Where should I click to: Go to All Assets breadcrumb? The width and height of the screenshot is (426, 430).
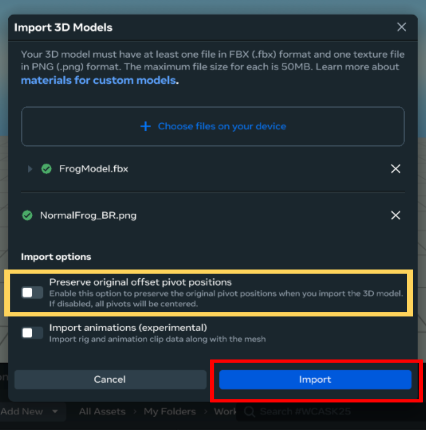pos(102,412)
